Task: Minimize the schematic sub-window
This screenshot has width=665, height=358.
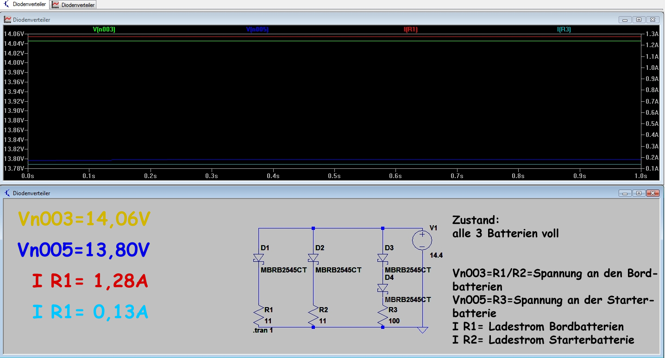Action: [x=625, y=193]
